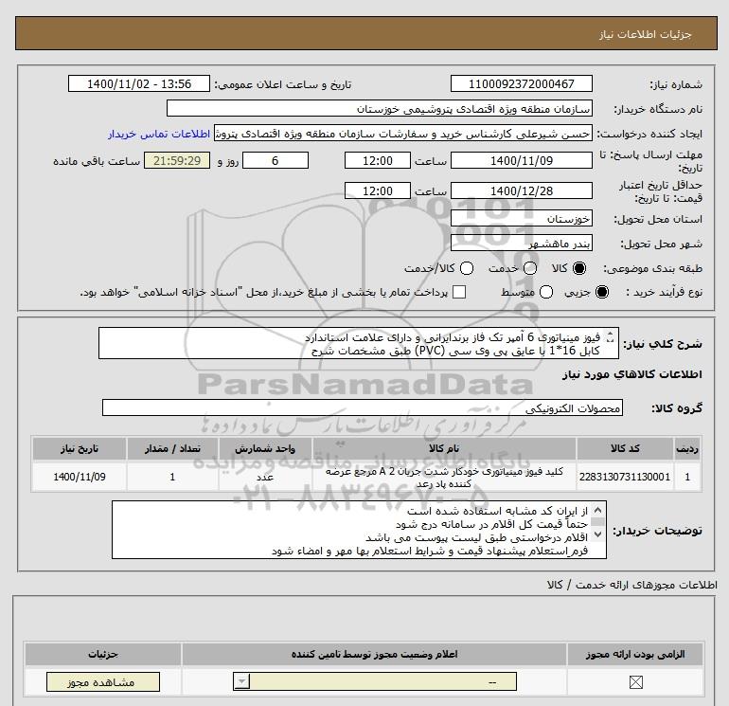Click the گروه کالا field محصولات الکترونیکی

click(x=363, y=407)
